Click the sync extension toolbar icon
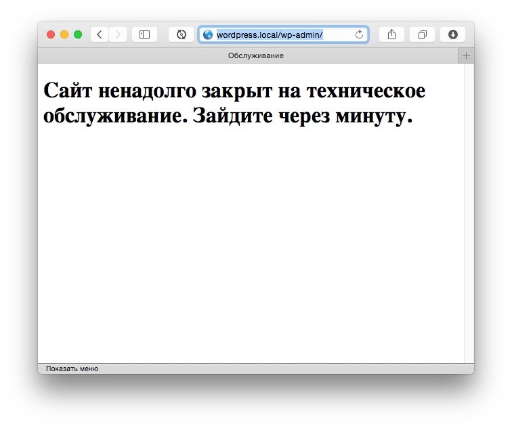 point(182,34)
